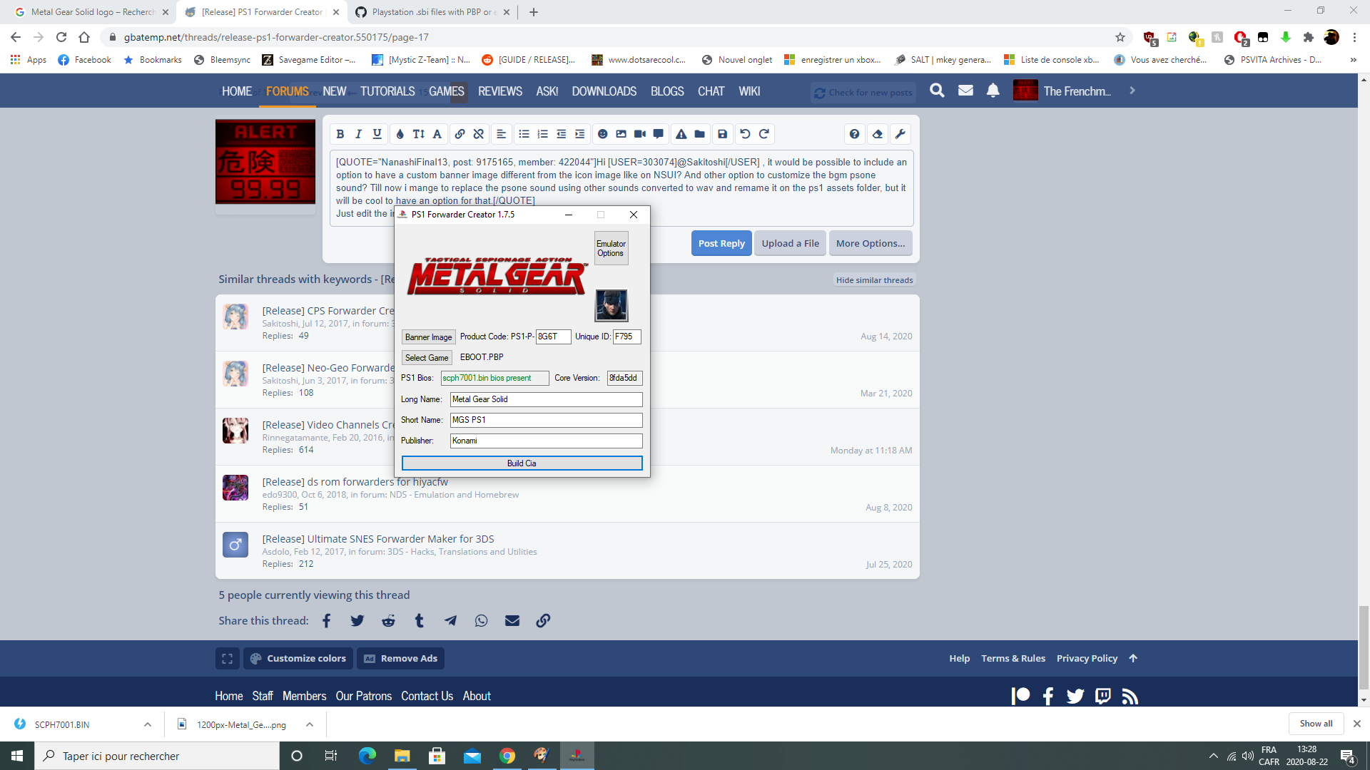Open editor help question icon

tap(855, 134)
